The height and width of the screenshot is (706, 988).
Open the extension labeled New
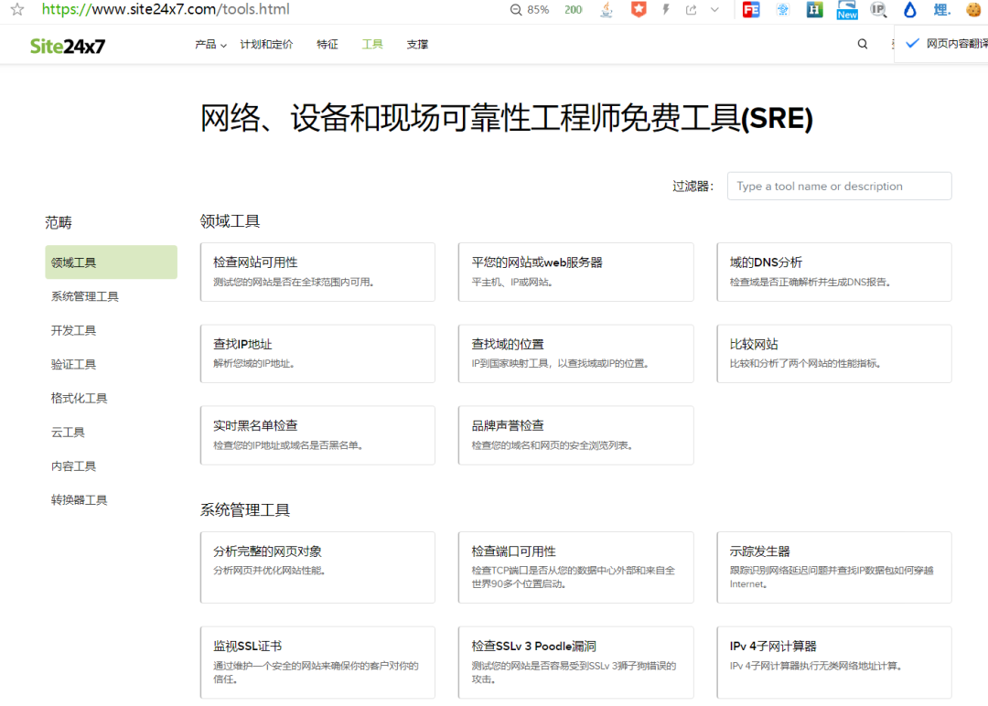tap(847, 9)
